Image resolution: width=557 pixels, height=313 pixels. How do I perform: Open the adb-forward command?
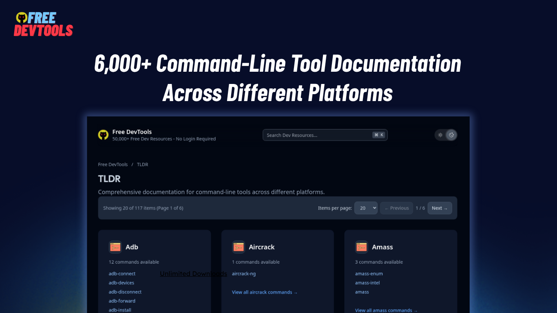122,301
